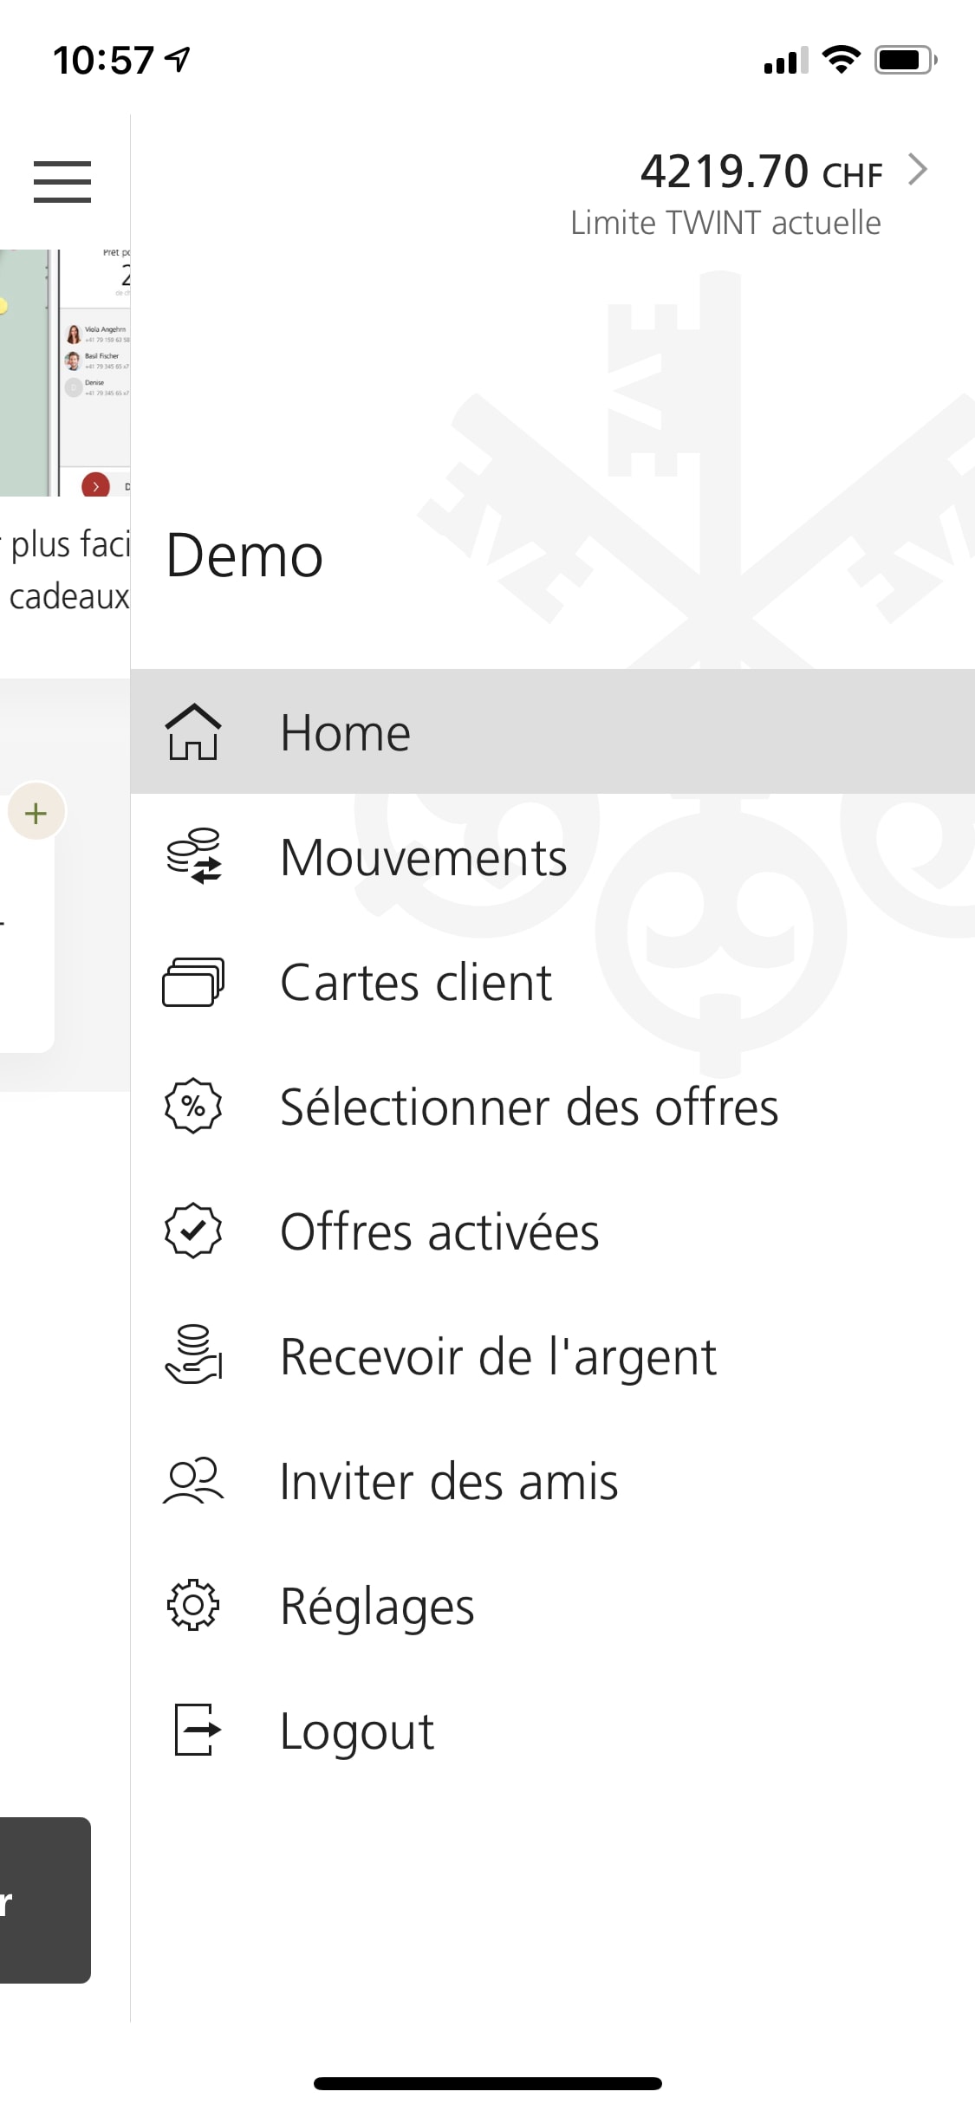
Task: Tap the Mouvements coins icon
Action: pyautogui.click(x=193, y=857)
